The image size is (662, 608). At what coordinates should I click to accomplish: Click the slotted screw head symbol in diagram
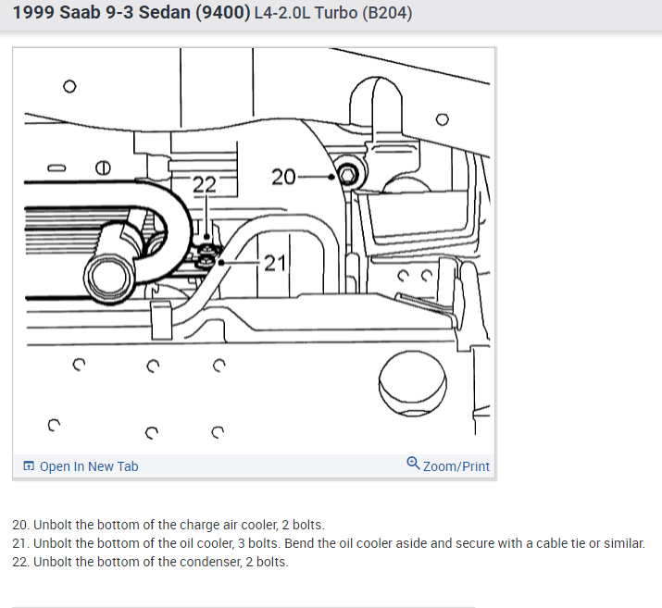point(103,168)
